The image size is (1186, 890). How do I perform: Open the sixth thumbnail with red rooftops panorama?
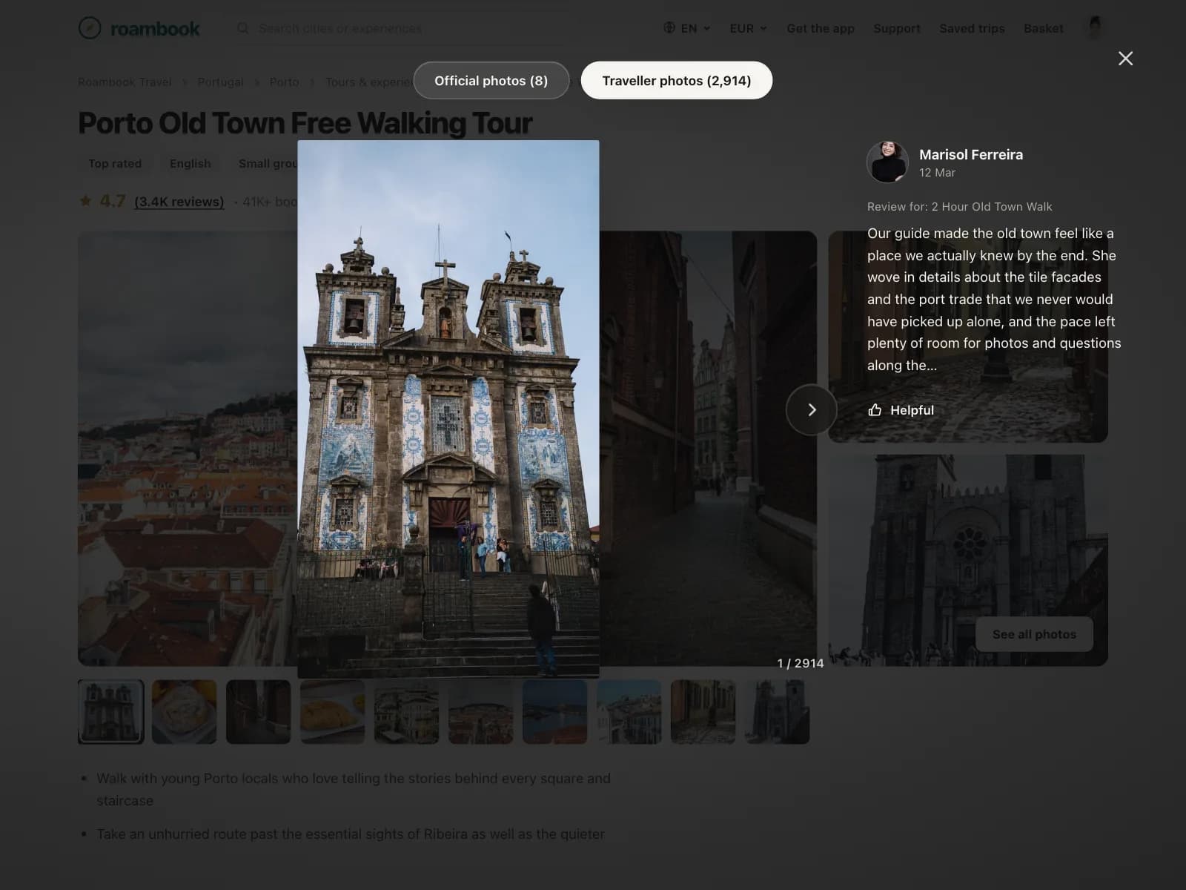coord(481,711)
